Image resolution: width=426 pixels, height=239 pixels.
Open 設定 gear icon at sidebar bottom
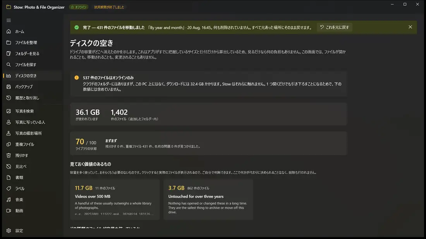coord(9,231)
